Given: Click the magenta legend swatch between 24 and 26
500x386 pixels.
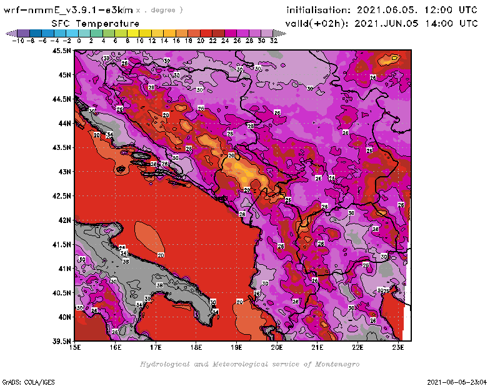Looking at the screenshot, I should (x=231, y=33).
